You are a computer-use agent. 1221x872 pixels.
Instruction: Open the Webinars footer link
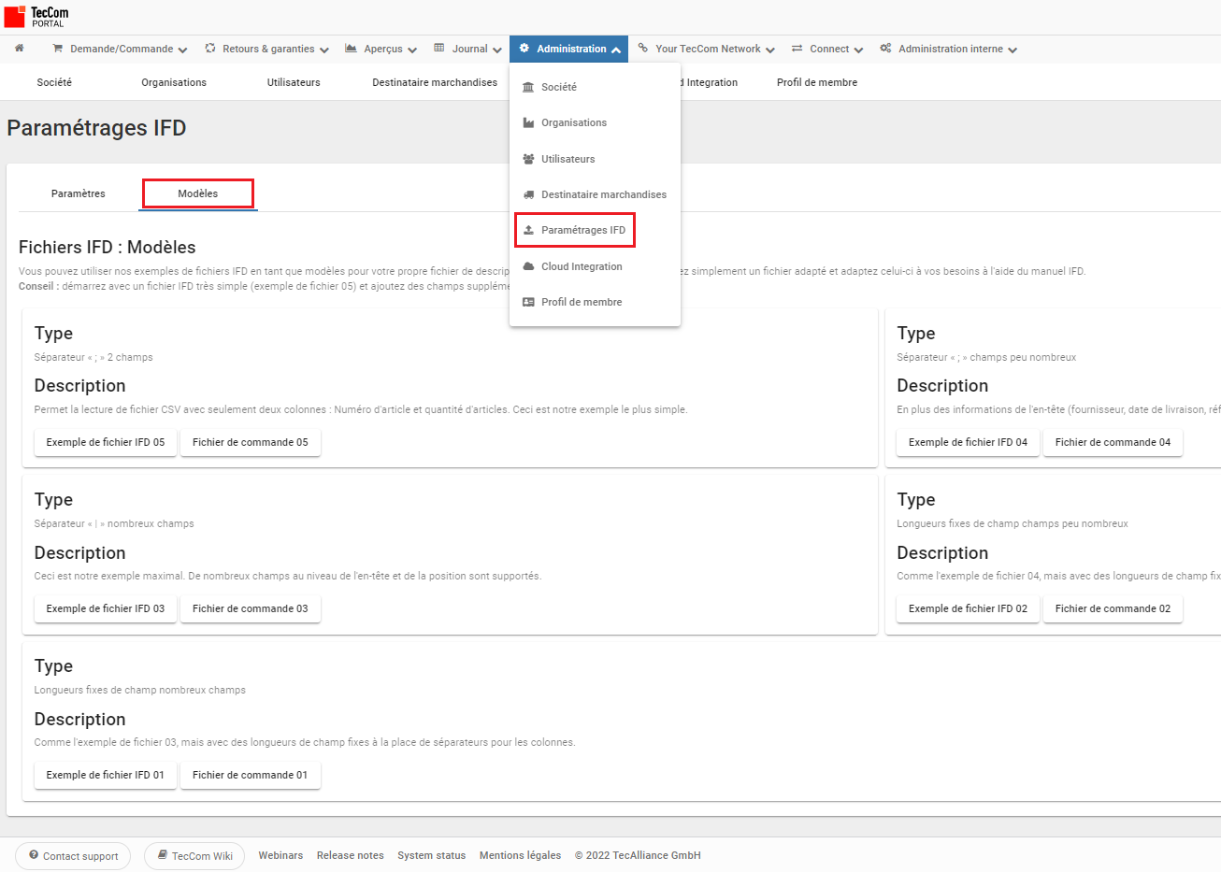point(280,855)
